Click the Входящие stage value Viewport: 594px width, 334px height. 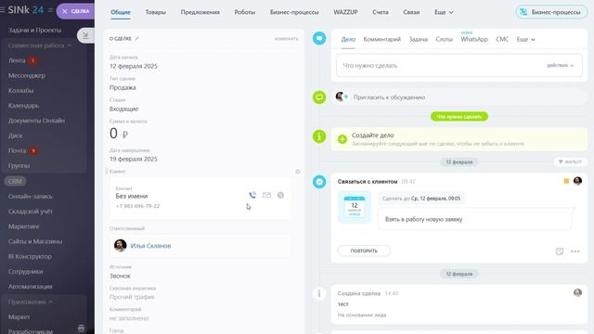(x=123, y=109)
